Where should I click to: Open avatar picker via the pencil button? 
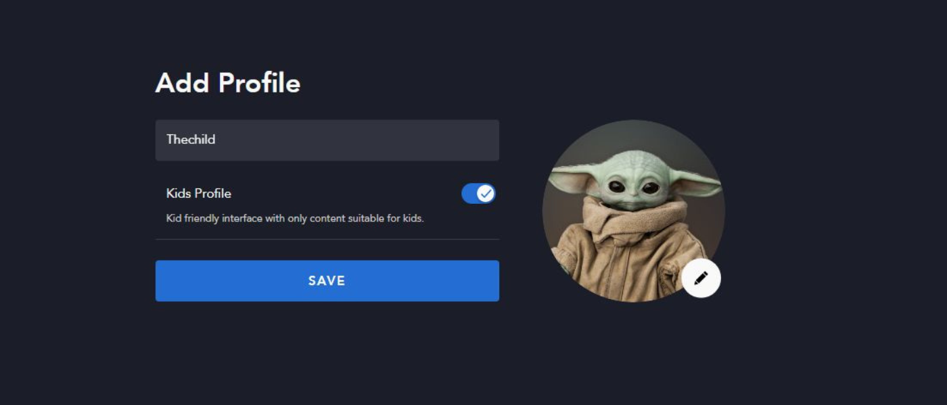tap(701, 277)
